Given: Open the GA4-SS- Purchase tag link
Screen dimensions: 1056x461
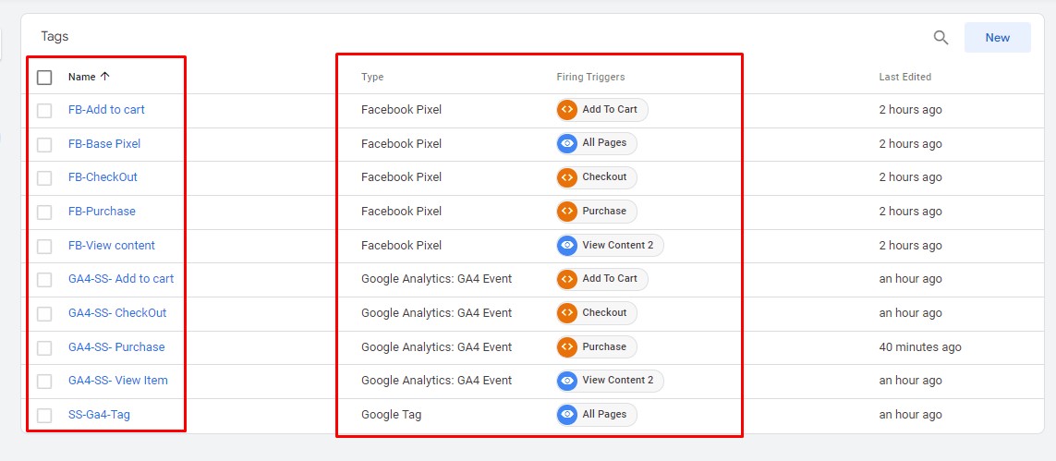Looking at the screenshot, I should (x=116, y=347).
